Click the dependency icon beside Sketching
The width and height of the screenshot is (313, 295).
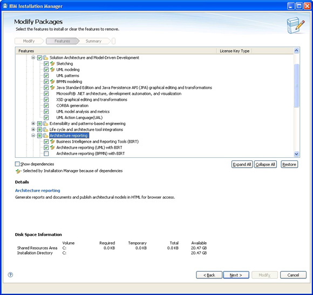52,64
